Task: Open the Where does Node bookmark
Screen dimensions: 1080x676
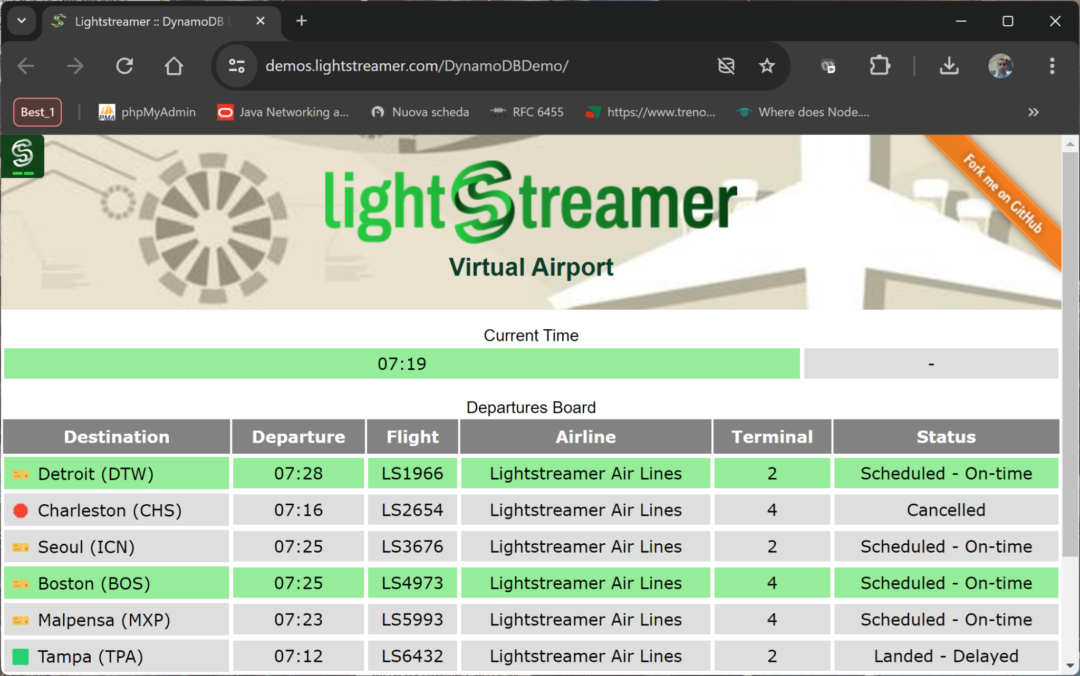Action: pos(803,112)
